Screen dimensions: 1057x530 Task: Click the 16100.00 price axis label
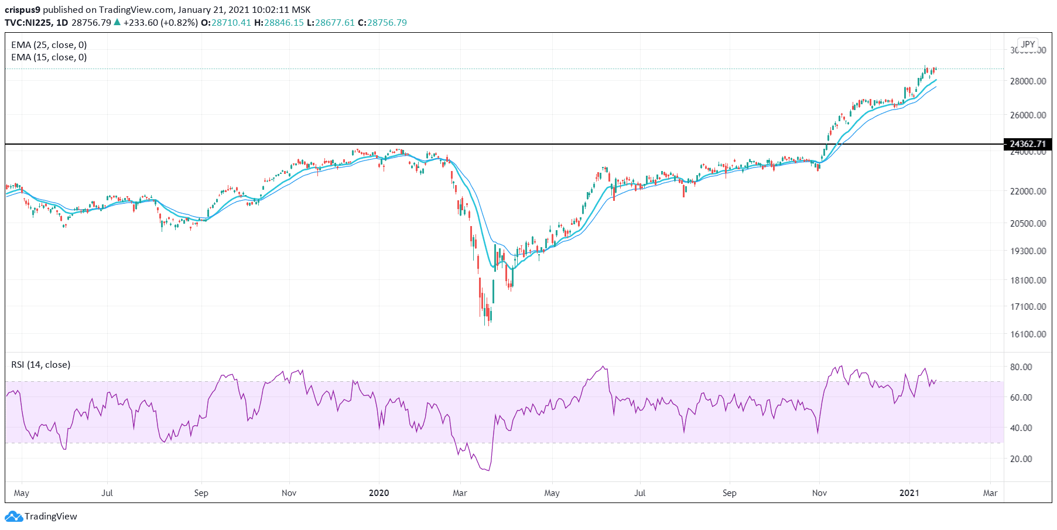pyautogui.click(x=1028, y=334)
